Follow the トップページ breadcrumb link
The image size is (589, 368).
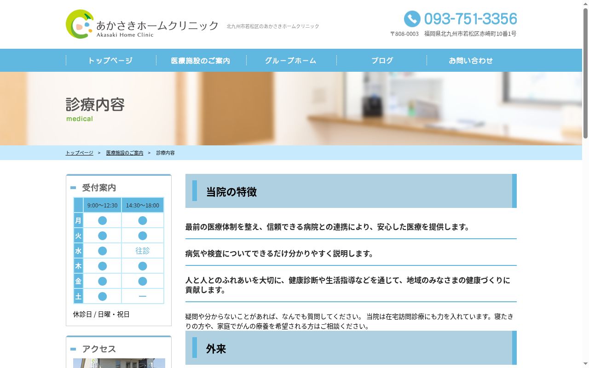80,153
